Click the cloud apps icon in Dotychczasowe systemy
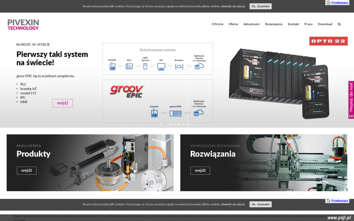 click(x=199, y=66)
